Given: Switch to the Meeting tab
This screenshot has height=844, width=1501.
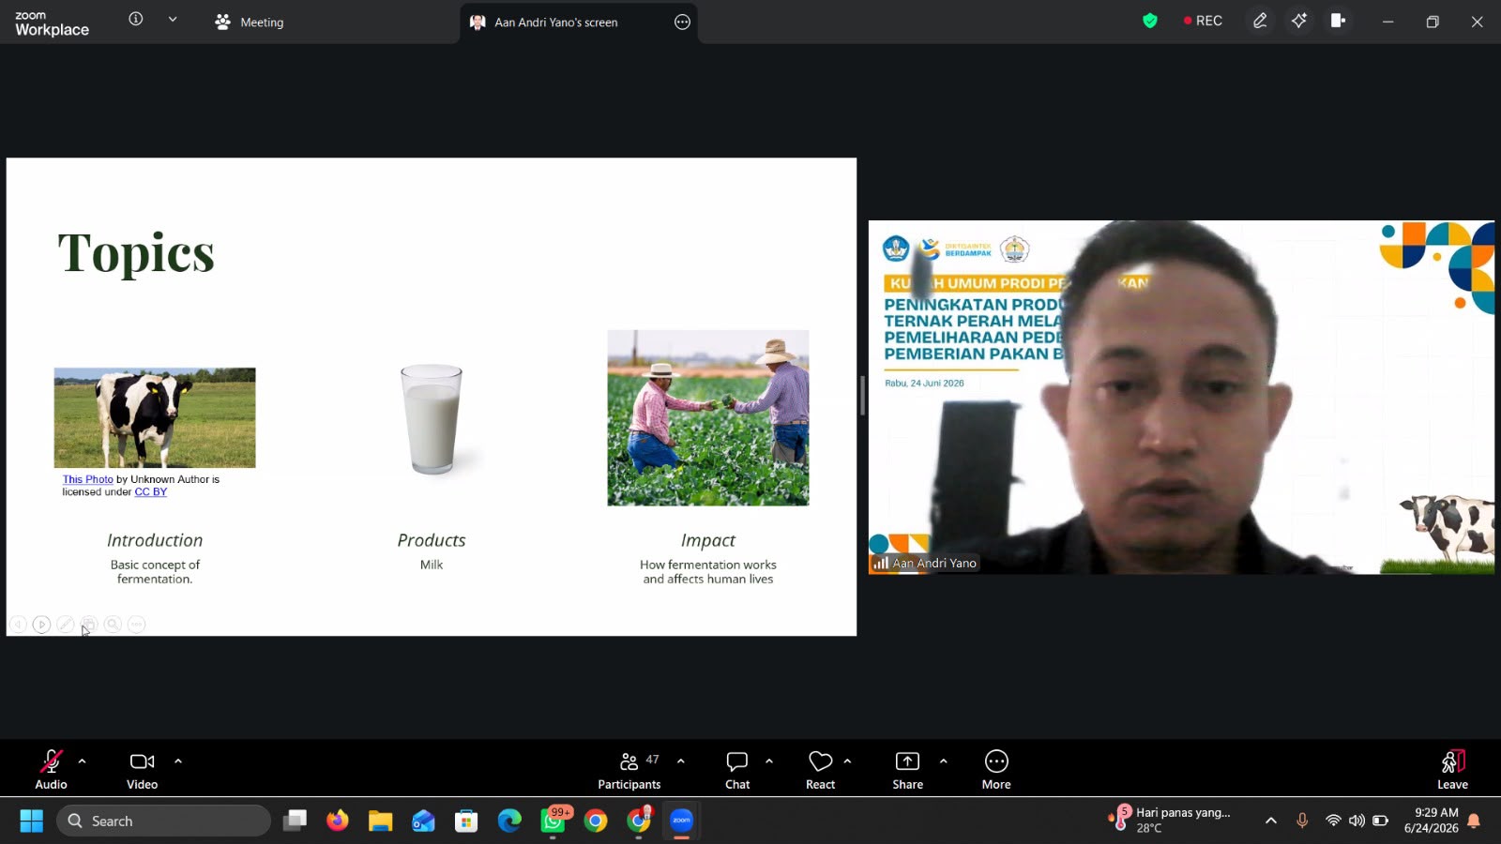Looking at the screenshot, I should (250, 22).
